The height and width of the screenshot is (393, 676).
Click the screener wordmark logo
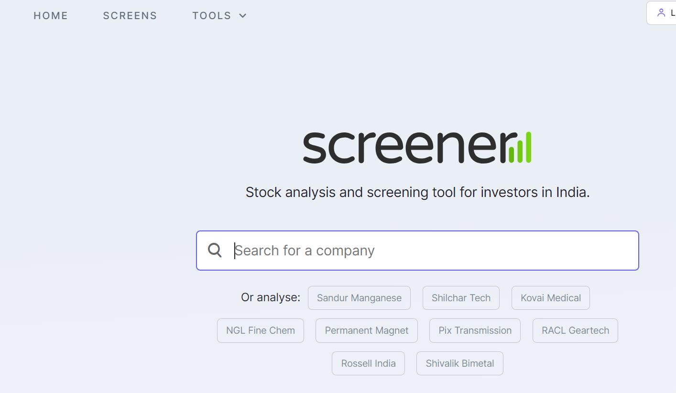(x=417, y=147)
